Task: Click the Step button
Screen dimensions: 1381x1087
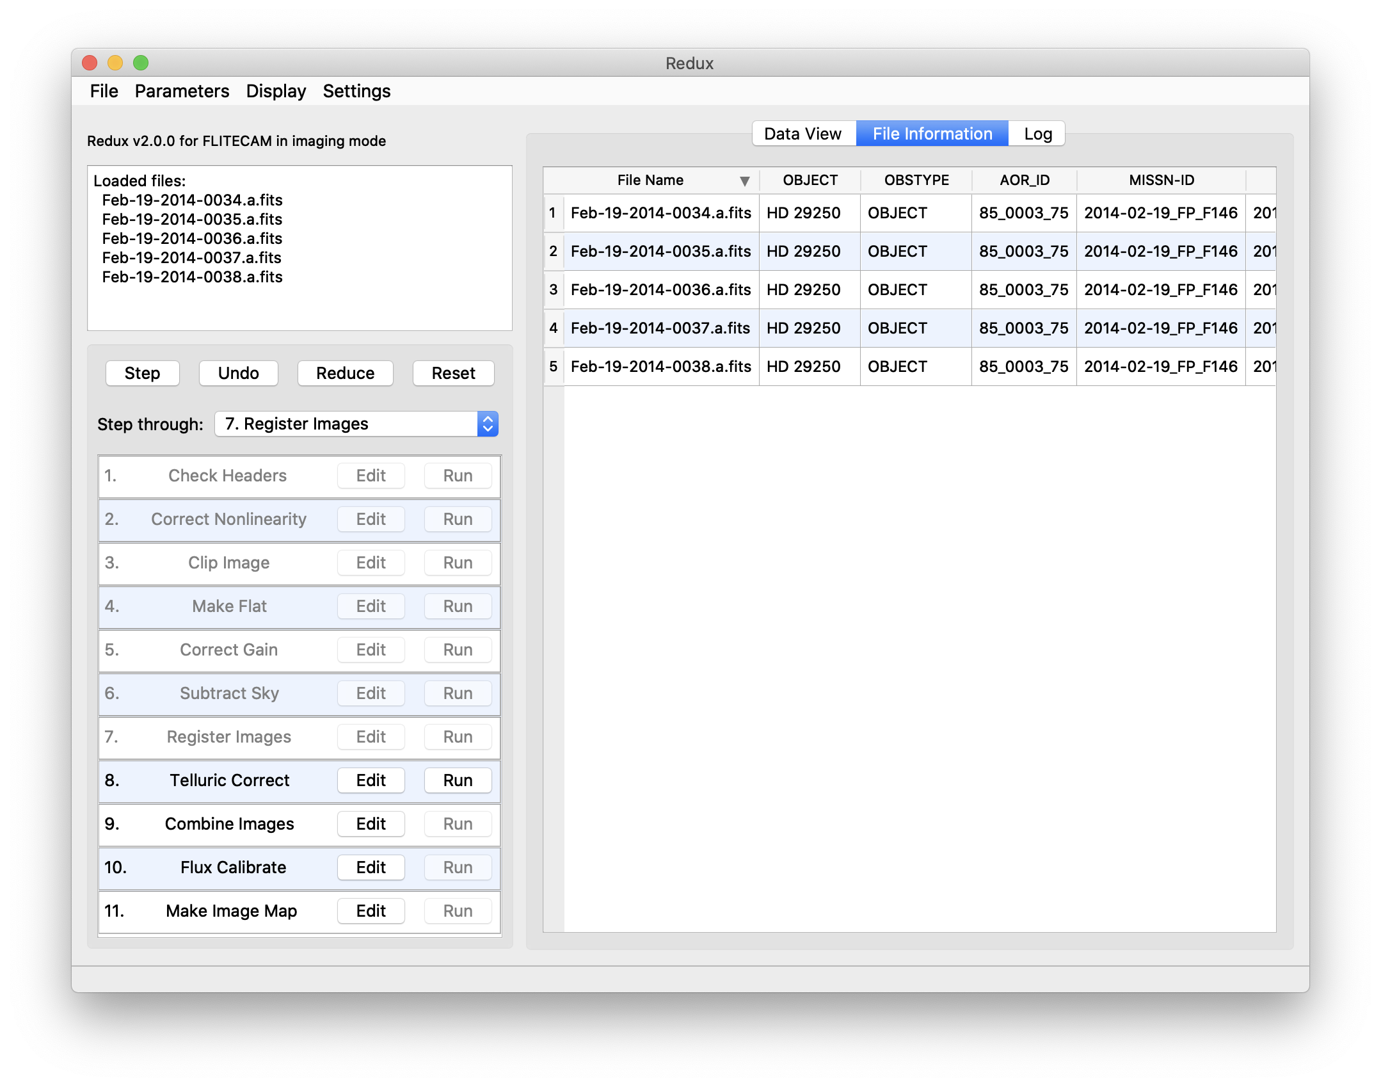Action: pyautogui.click(x=142, y=373)
